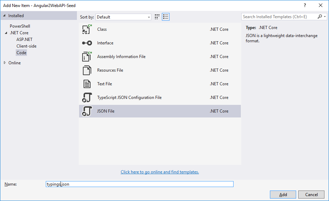Click .NET Core label in Interface row

[219, 43]
